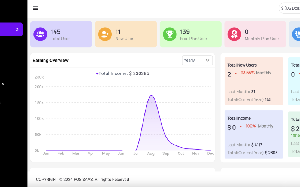Open the Total Income summary card

[x=254, y=134]
